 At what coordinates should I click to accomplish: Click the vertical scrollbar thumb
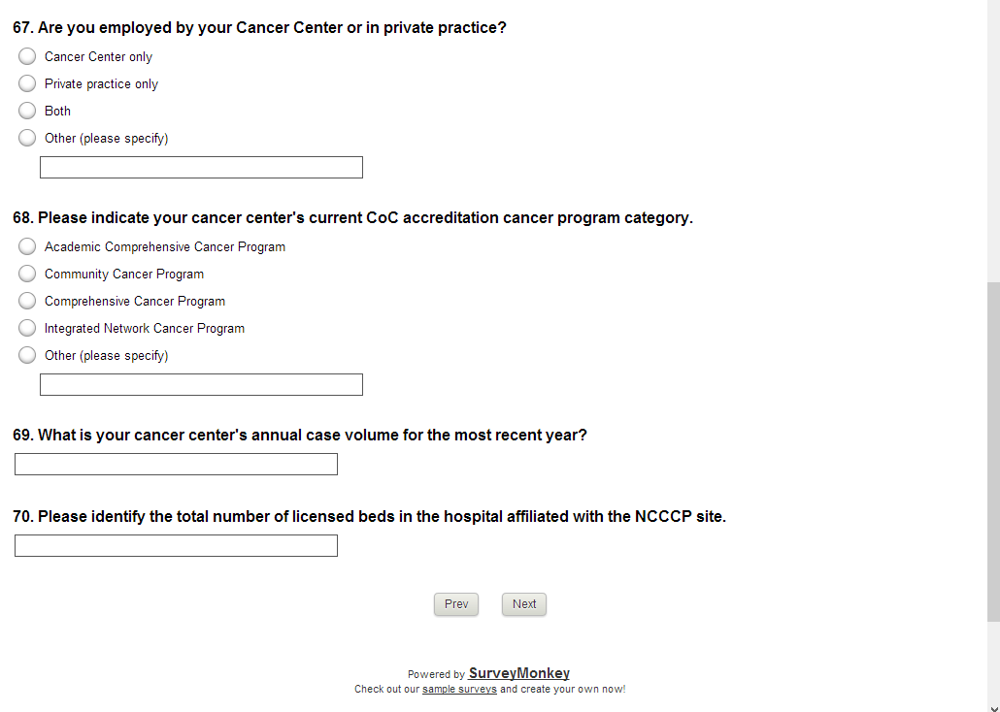pos(992,451)
